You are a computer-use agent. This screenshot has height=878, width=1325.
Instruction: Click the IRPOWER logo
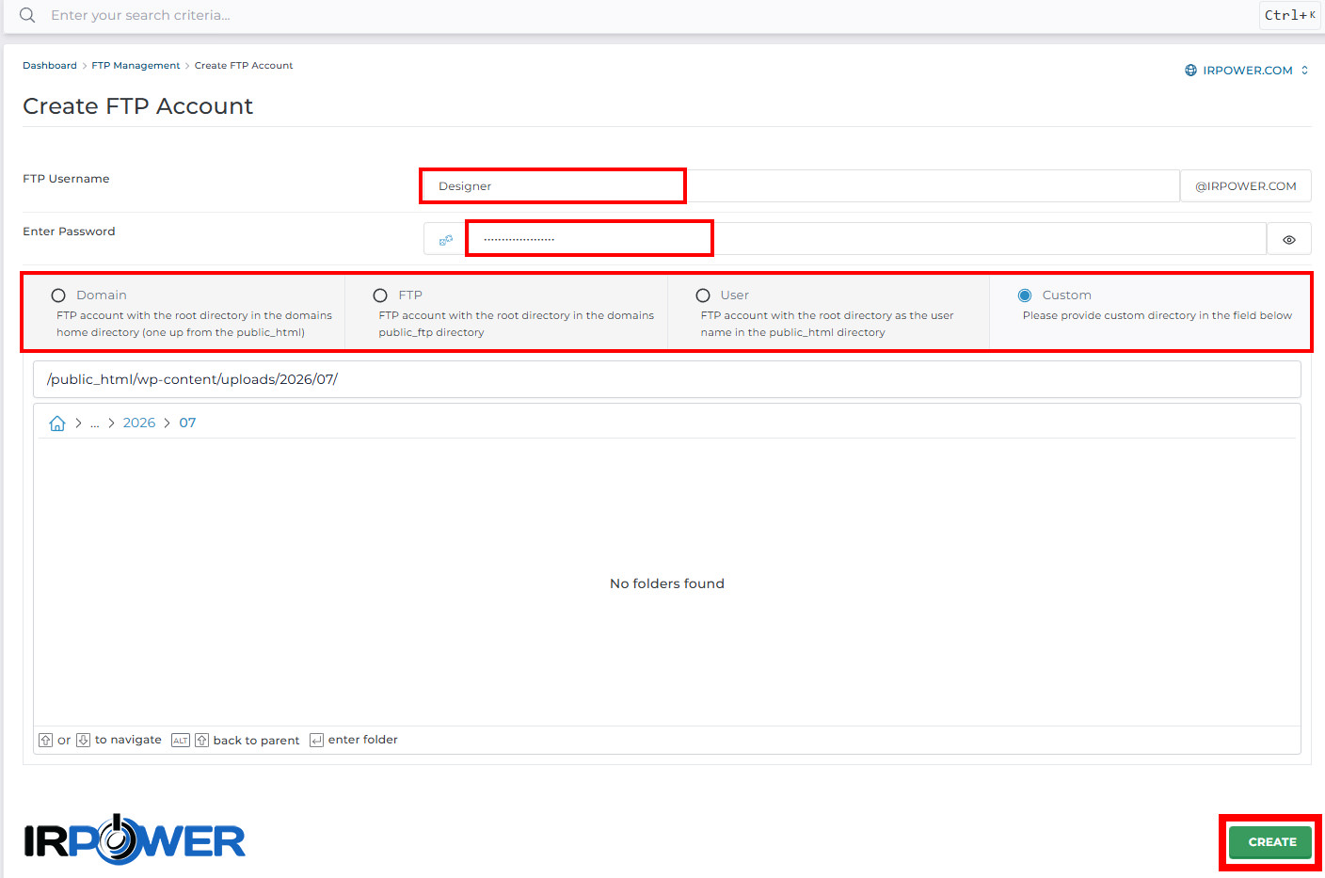(x=135, y=839)
